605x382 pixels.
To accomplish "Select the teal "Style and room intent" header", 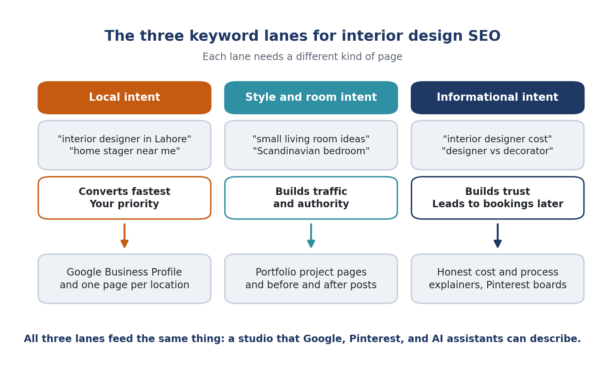I will pos(311,98).
